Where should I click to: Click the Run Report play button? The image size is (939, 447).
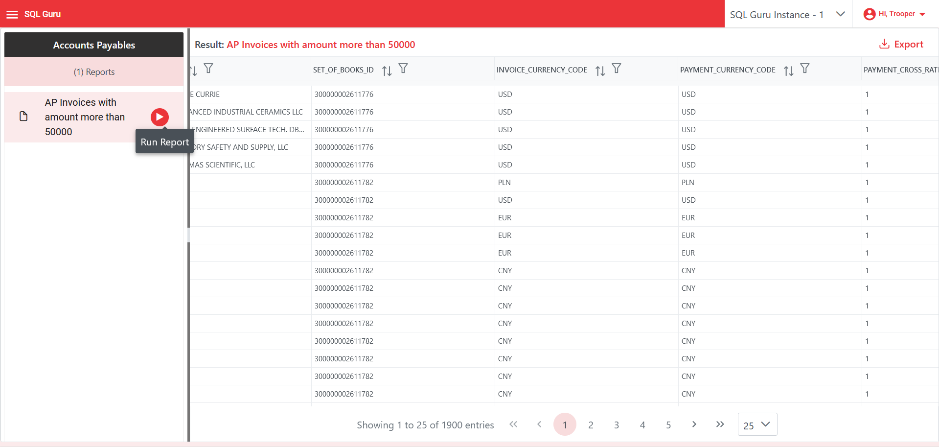point(160,117)
